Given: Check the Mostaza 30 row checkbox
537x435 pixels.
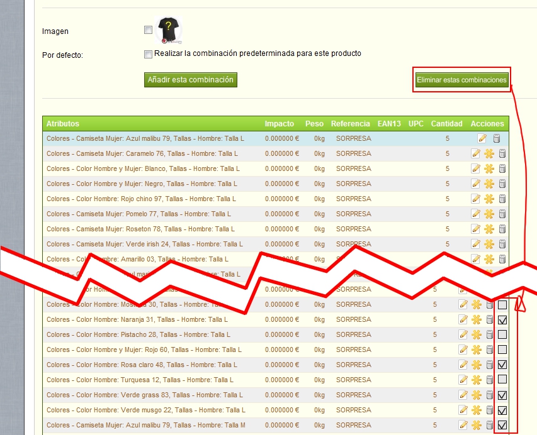Looking at the screenshot, I should pos(502,304).
